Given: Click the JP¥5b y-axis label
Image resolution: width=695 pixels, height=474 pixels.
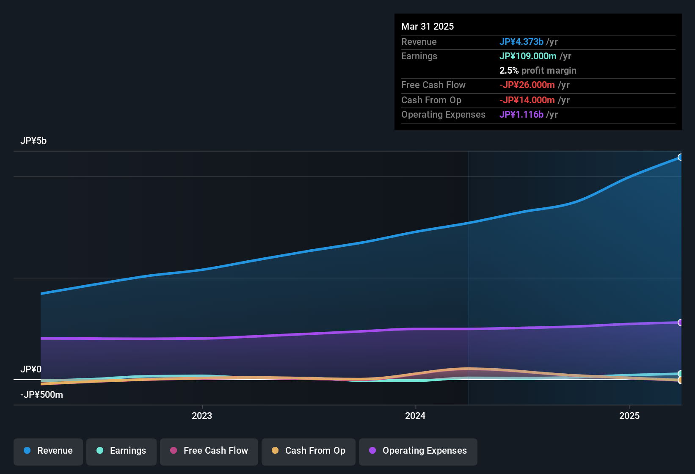Looking at the screenshot, I should [x=33, y=141].
